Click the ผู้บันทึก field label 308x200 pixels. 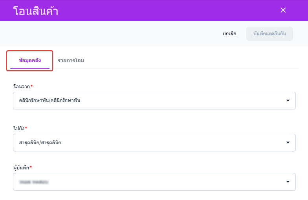point(21,168)
